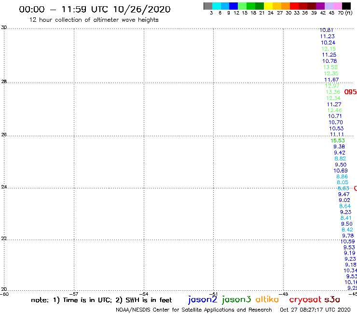The height and width of the screenshot is (314, 357).
Task: Select the longitude axis label -57
Action: 74,294
